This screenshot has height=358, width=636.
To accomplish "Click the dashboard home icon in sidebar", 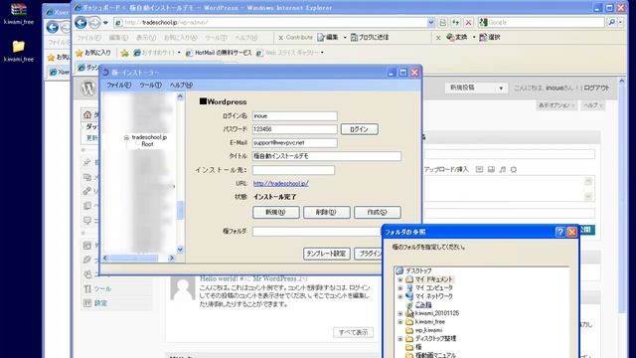I will [x=87, y=115].
